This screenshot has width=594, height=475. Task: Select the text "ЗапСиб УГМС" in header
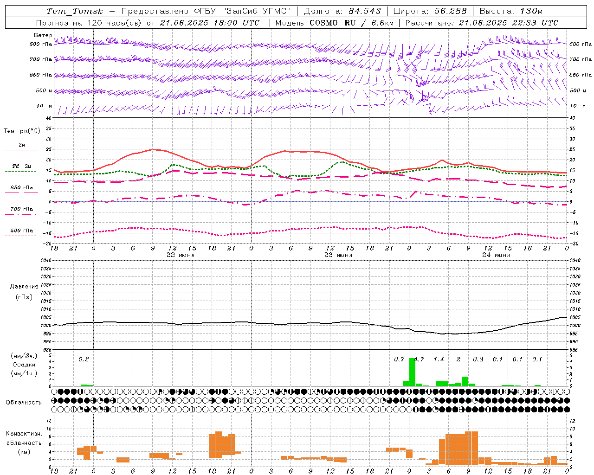(256, 11)
